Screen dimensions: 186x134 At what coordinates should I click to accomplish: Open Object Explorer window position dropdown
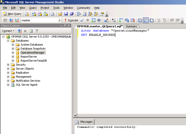(61, 25)
